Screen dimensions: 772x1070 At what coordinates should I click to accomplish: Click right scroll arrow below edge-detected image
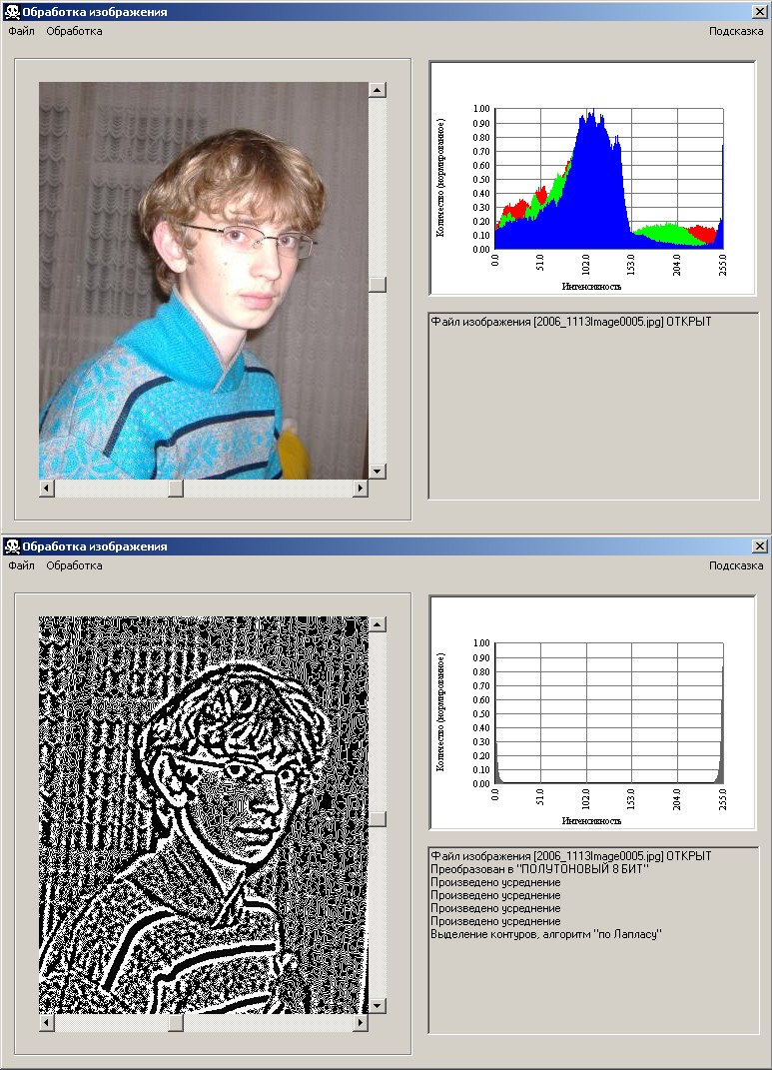pyautogui.click(x=361, y=1022)
